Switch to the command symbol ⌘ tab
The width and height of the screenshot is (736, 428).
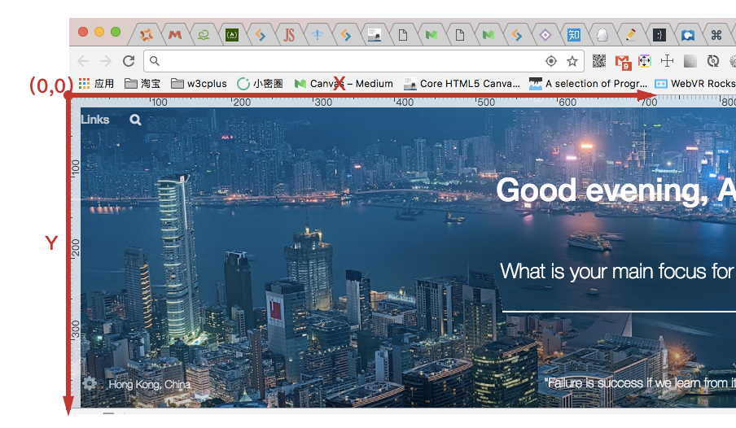(716, 35)
